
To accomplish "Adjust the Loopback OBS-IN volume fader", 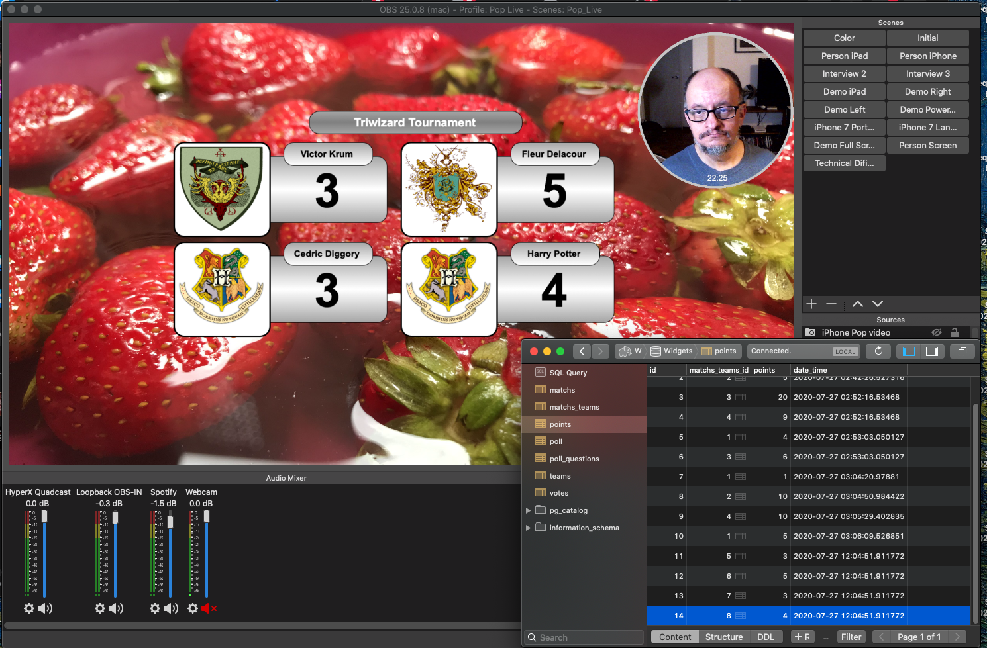I will (x=115, y=518).
